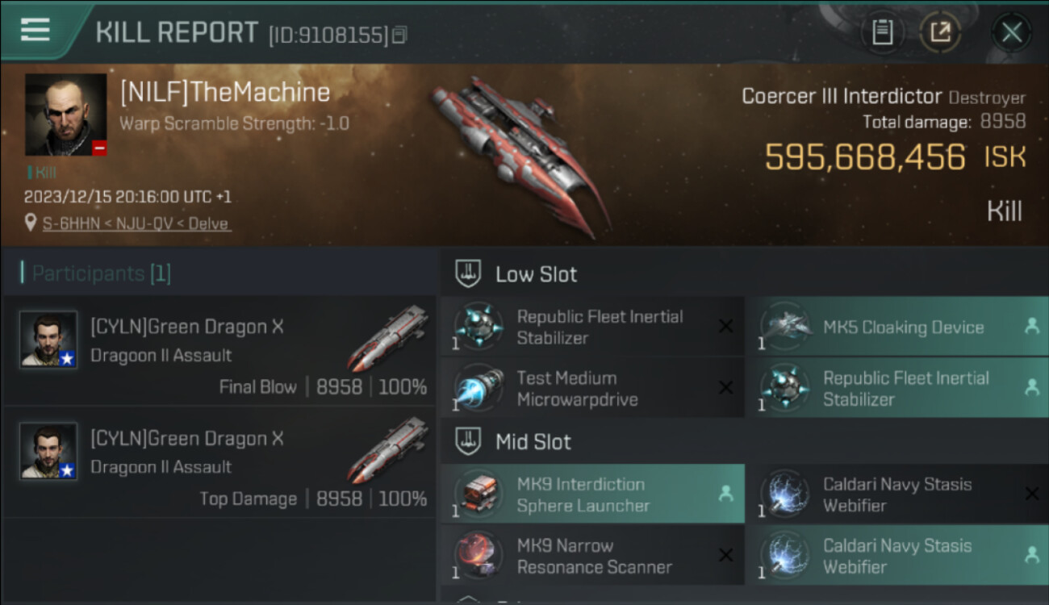The image size is (1049, 605).
Task: Open the S-6HHN location link
Action: pos(136,223)
